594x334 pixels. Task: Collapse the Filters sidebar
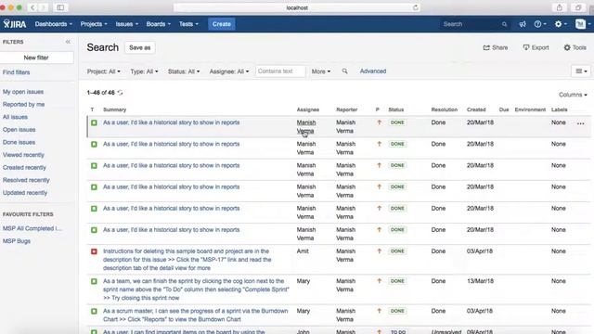[68, 42]
